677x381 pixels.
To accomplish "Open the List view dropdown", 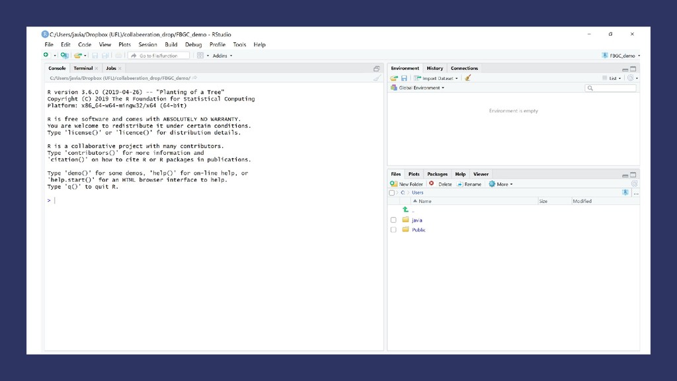I will tap(612, 78).
